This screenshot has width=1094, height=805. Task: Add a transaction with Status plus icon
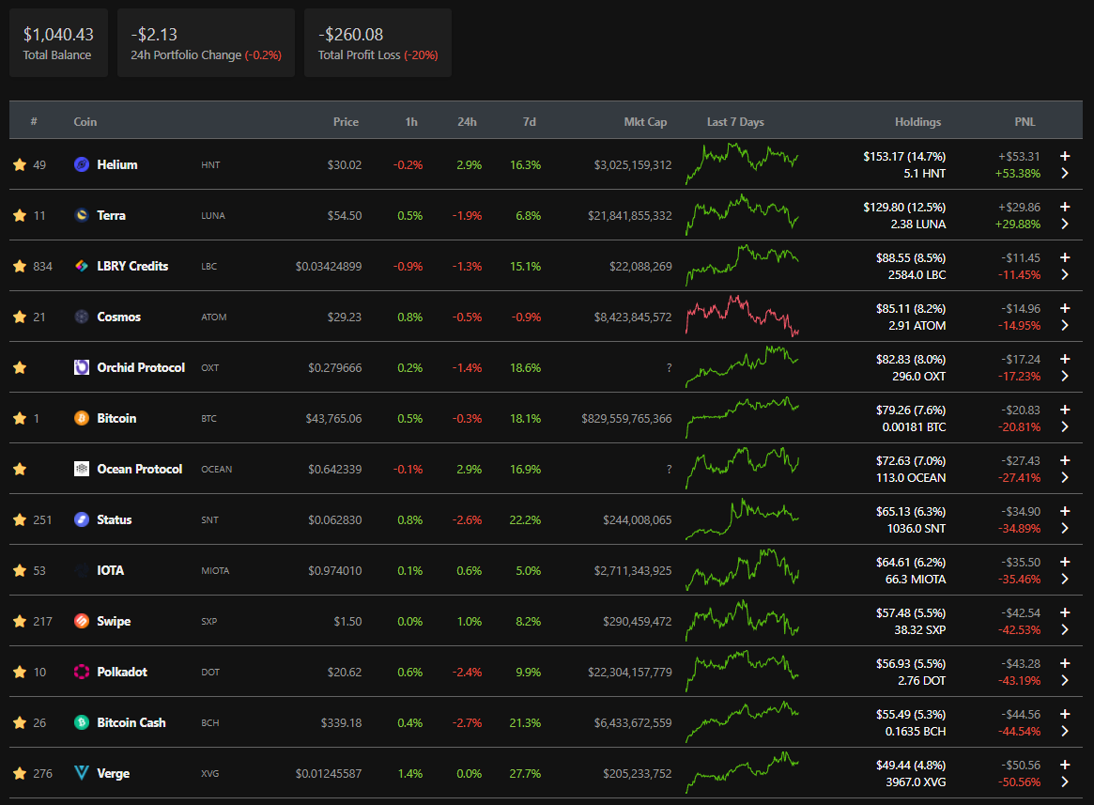[x=1065, y=511]
